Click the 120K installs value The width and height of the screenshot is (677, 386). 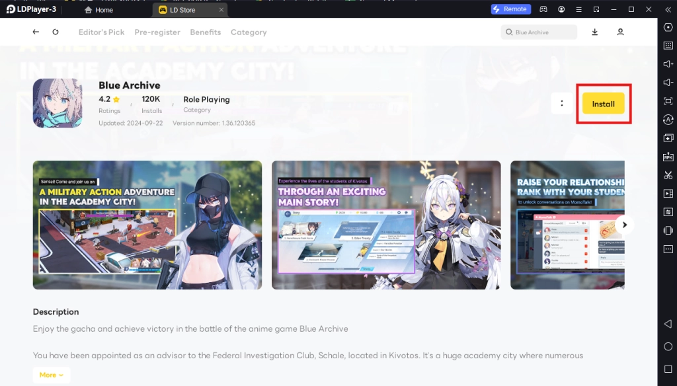click(x=151, y=99)
